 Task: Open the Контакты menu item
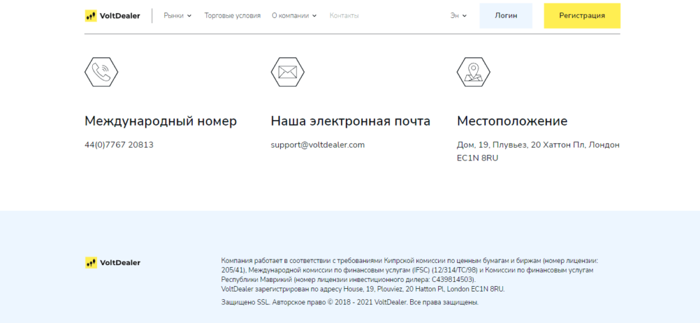coord(345,16)
